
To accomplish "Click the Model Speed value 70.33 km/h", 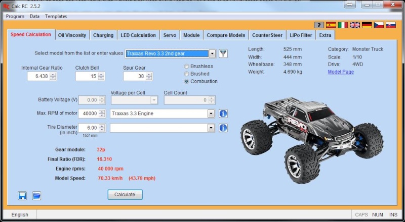I will click(110, 178).
